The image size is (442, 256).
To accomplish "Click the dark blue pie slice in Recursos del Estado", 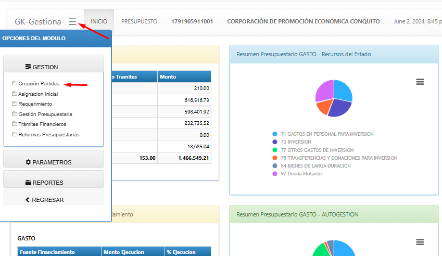I will pyautogui.click(x=340, y=108).
